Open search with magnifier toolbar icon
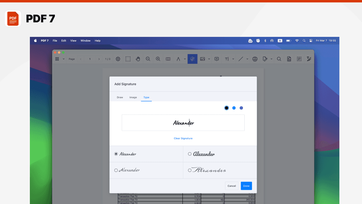The image size is (362, 204). [279, 59]
